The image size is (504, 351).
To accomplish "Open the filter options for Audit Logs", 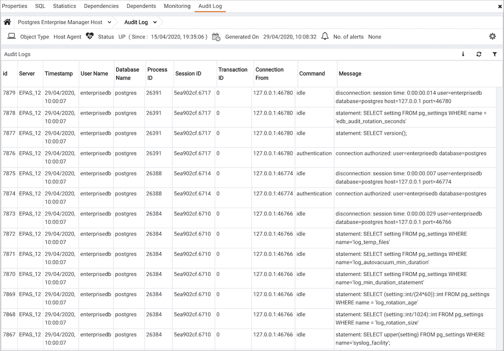I will pos(495,54).
